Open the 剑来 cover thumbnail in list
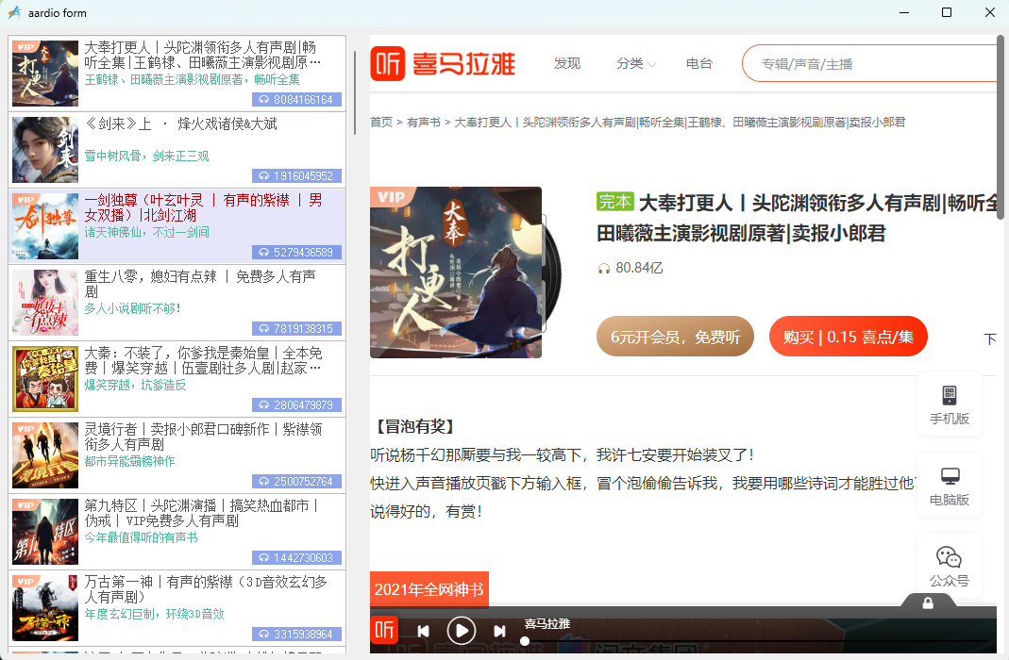The width and height of the screenshot is (1009, 660). 45,150
